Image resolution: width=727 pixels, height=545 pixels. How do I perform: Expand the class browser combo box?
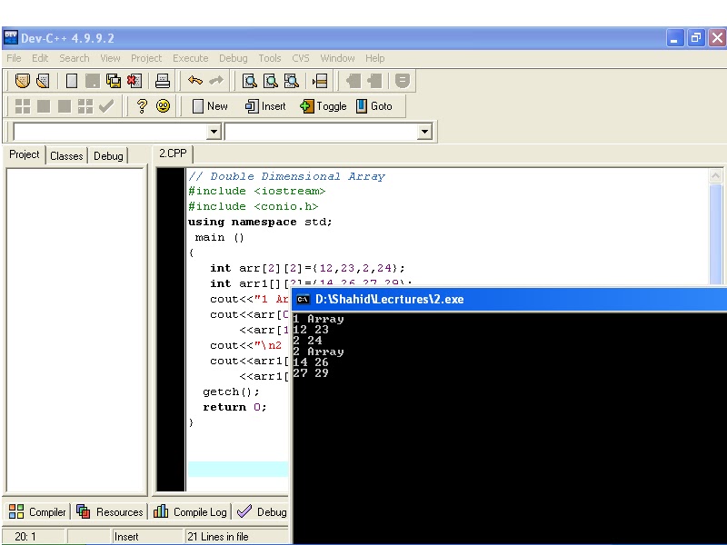pos(423,131)
